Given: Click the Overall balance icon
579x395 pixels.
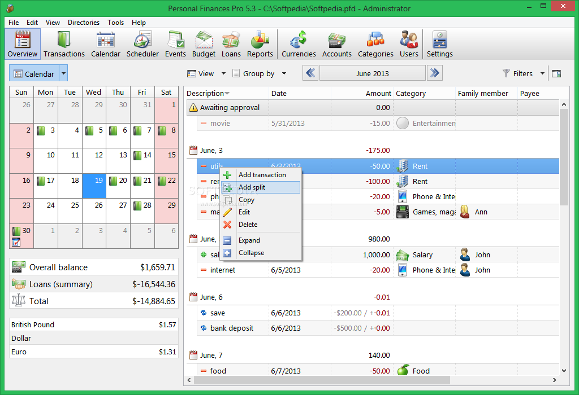Looking at the screenshot, I should pyautogui.click(x=19, y=267).
